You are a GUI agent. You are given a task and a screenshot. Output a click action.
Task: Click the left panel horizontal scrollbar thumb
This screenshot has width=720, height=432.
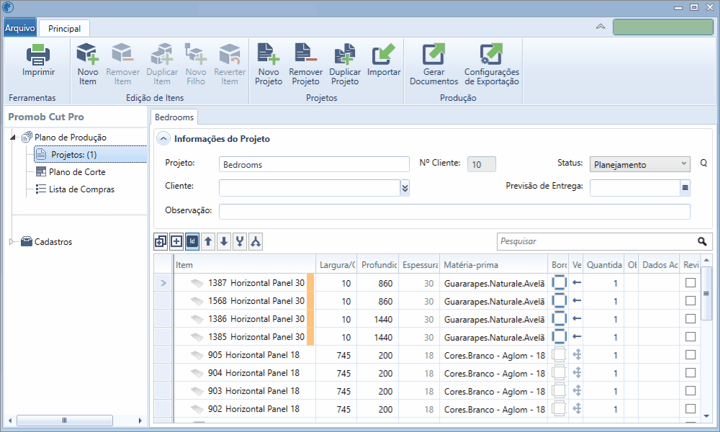click(x=64, y=420)
